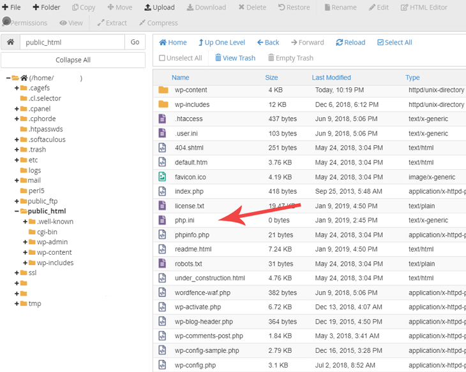Image resolution: width=466 pixels, height=372 pixels.
Task: Create a new folder with the Folder button
Action: coord(47,8)
